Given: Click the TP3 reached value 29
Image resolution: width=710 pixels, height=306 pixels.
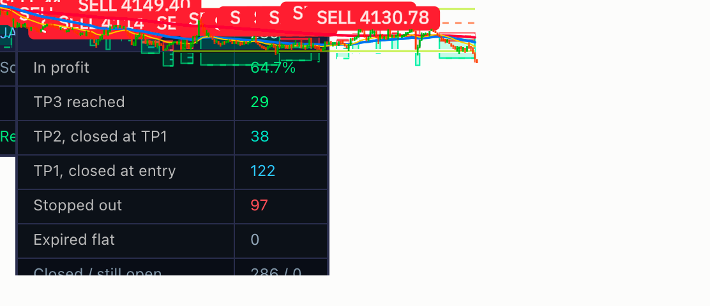Looking at the screenshot, I should [259, 102].
